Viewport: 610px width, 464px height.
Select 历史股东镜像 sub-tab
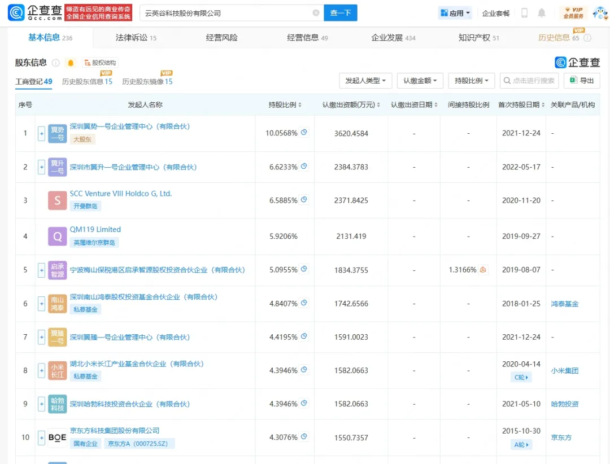[147, 81]
